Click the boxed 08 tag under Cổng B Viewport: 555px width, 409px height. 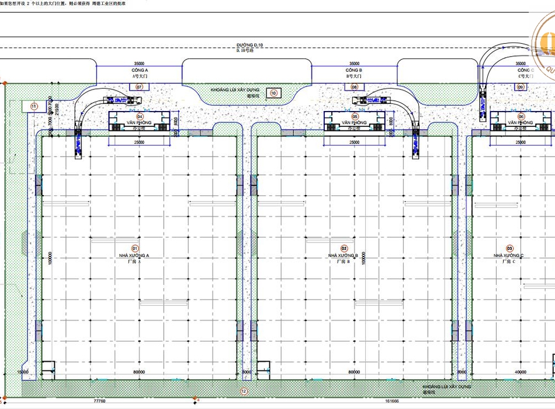click(x=354, y=87)
